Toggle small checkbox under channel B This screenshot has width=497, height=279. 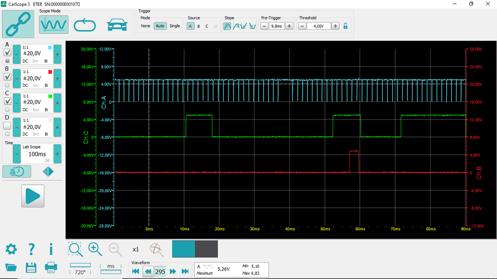click(7, 85)
